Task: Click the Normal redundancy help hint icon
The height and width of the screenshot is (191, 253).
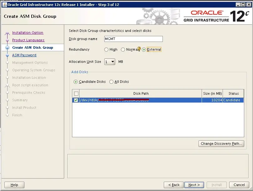Action: (139, 49)
